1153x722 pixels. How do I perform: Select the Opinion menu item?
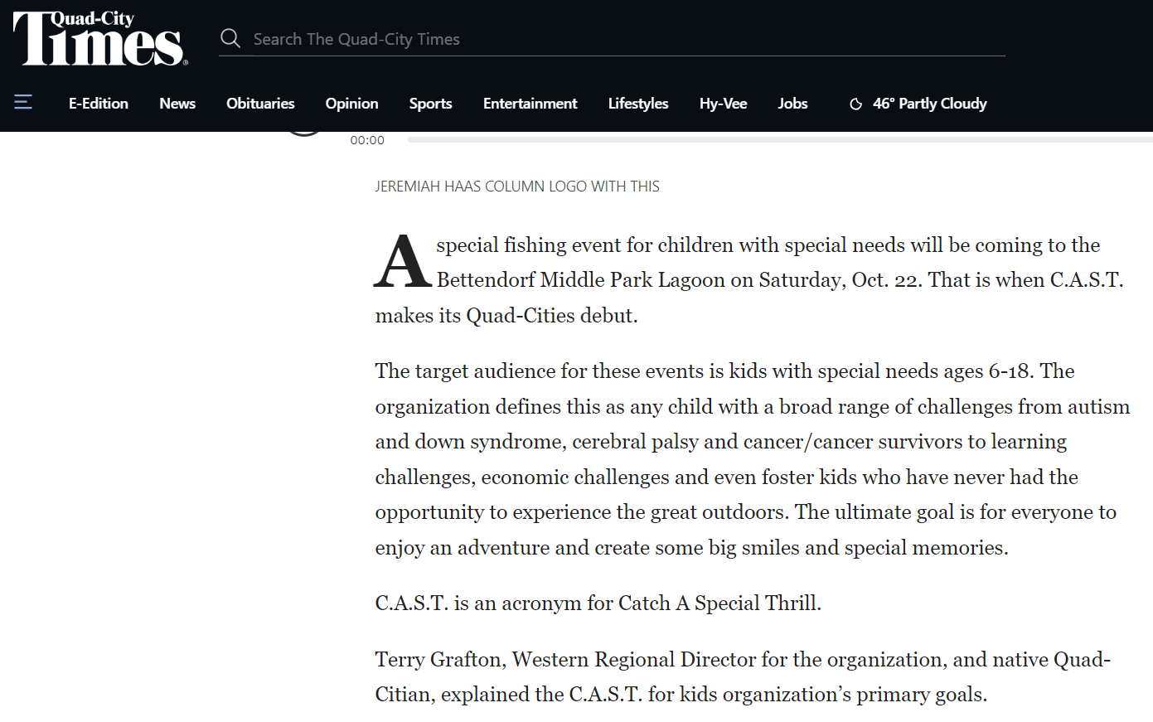tap(351, 104)
